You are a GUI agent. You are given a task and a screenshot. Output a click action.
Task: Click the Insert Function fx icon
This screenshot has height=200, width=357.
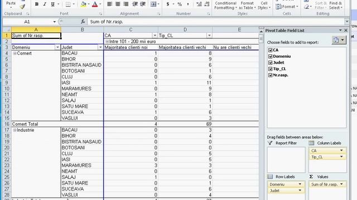click(83, 22)
